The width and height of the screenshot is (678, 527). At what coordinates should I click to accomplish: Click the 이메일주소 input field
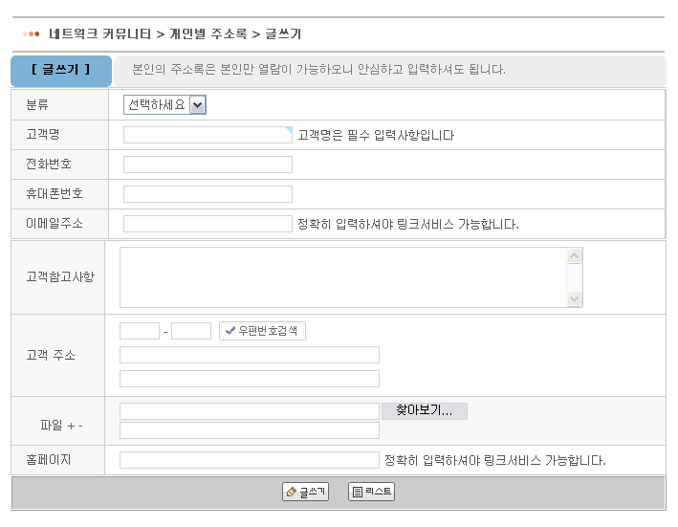208,224
